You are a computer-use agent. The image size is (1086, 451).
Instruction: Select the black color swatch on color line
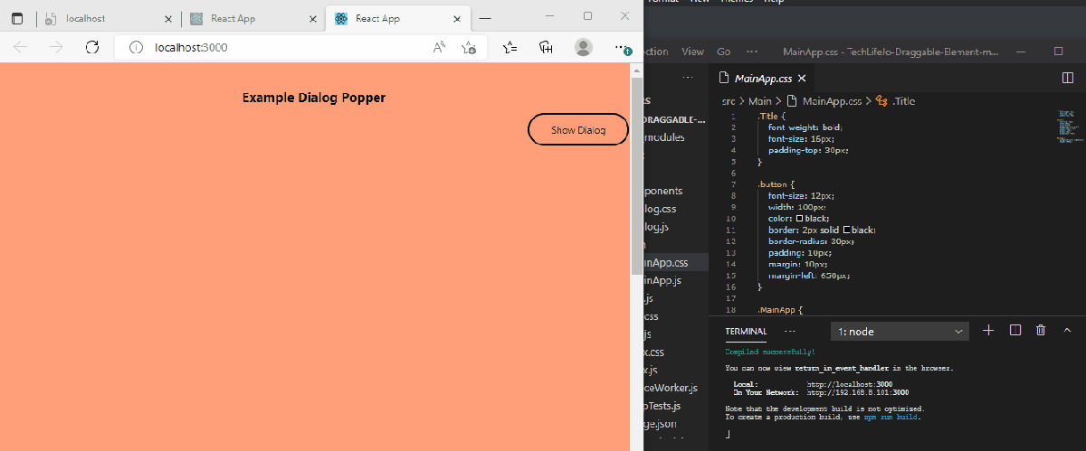pyautogui.click(x=800, y=219)
